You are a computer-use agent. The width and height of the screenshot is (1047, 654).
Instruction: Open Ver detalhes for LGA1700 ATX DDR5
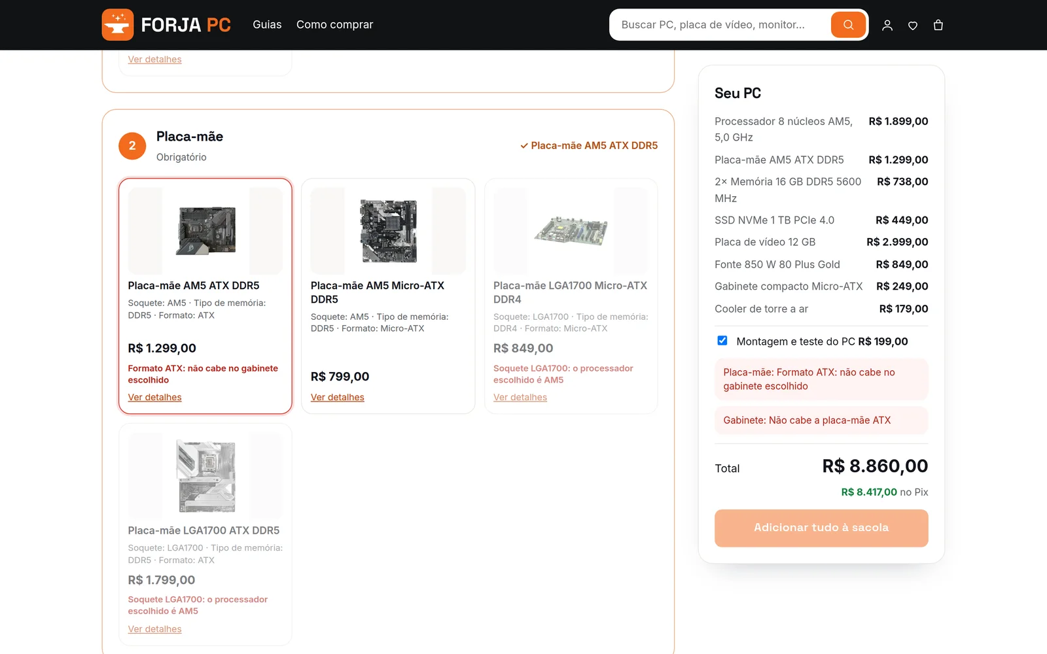click(x=154, y=629)
